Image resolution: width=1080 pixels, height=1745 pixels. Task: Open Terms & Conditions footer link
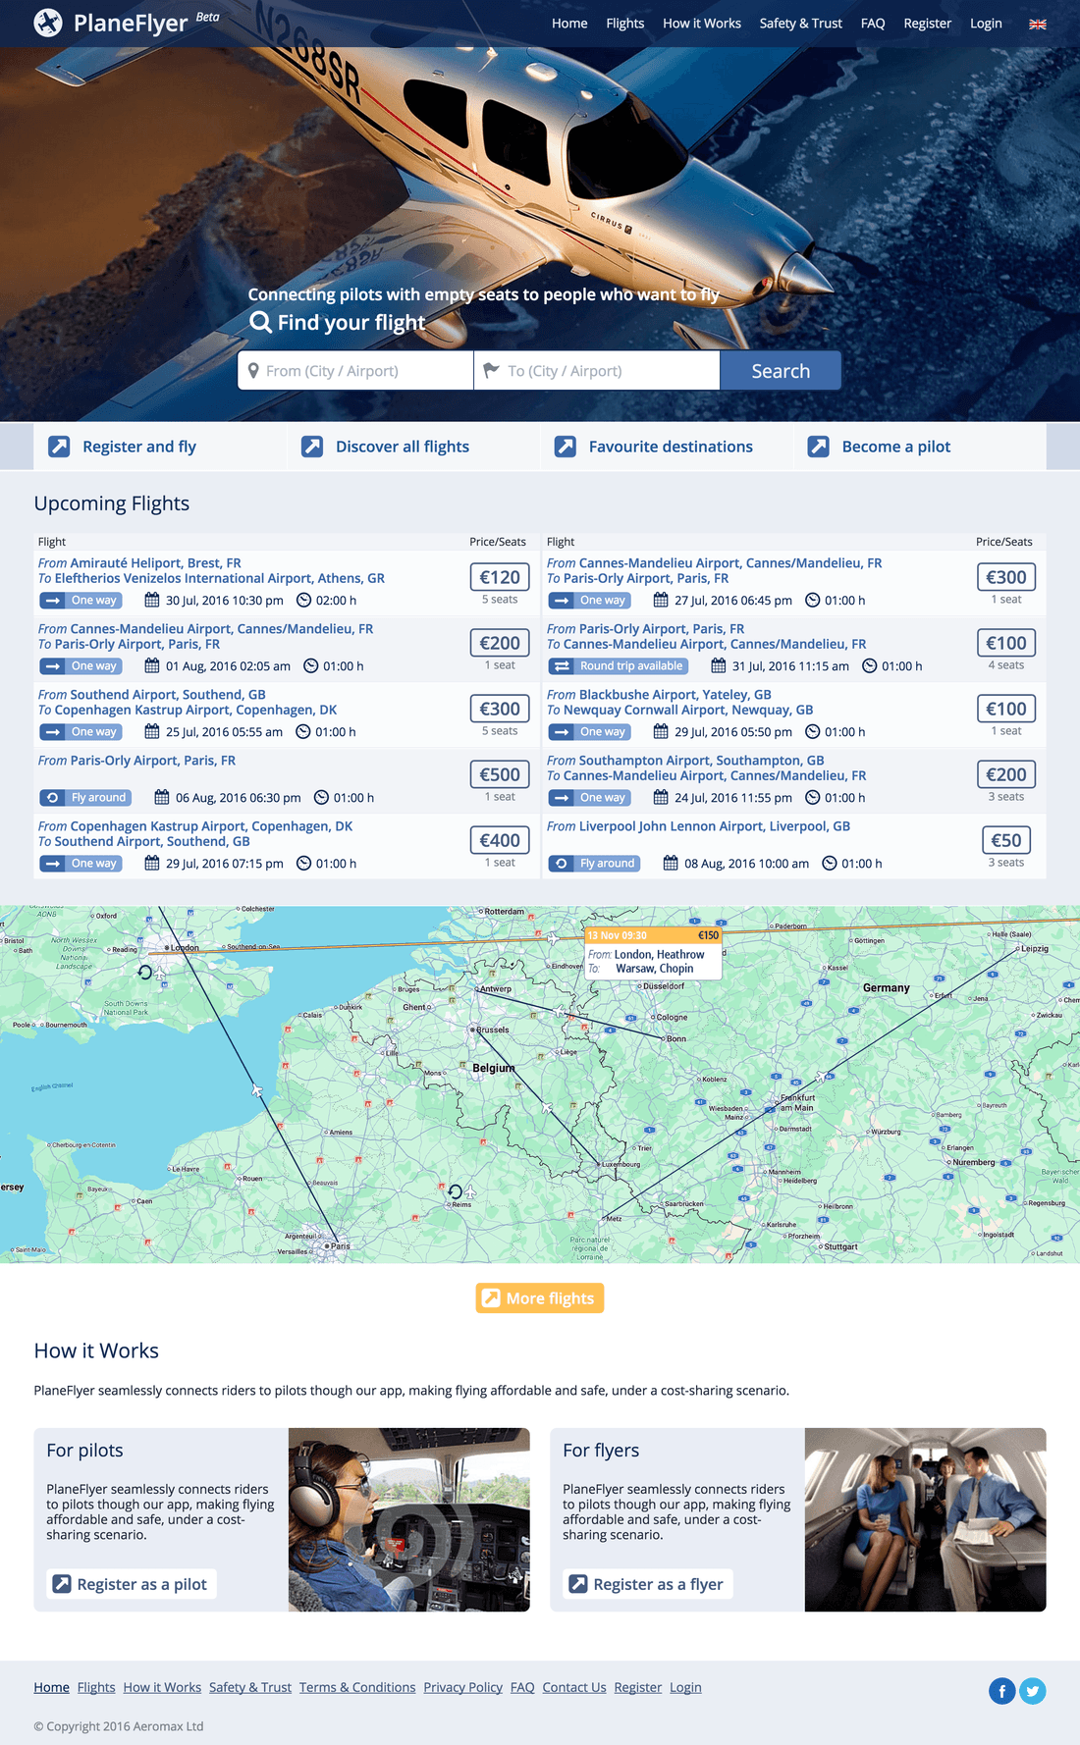pos(357,1687)
